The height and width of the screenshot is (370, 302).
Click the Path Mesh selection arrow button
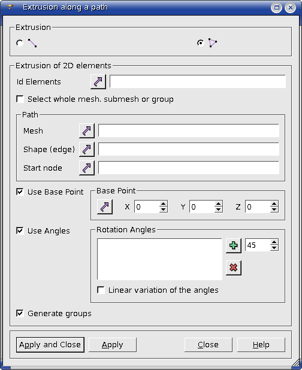87,131
